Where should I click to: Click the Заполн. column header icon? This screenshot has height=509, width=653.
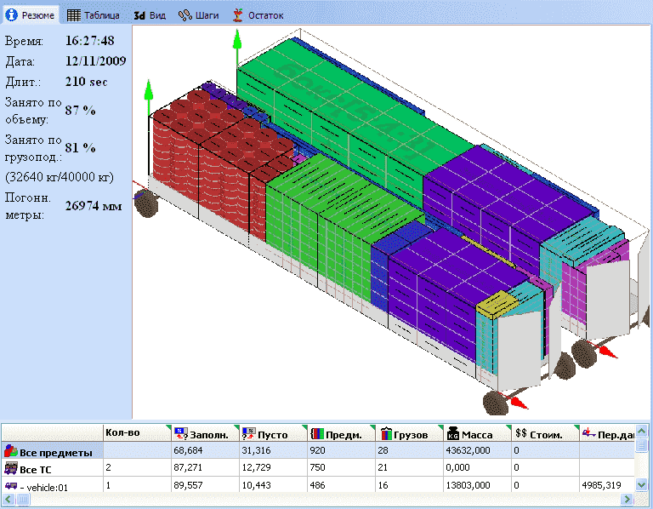coord(180,434)
